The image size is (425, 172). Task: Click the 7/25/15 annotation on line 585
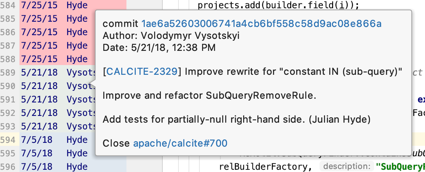click(39, 19)
